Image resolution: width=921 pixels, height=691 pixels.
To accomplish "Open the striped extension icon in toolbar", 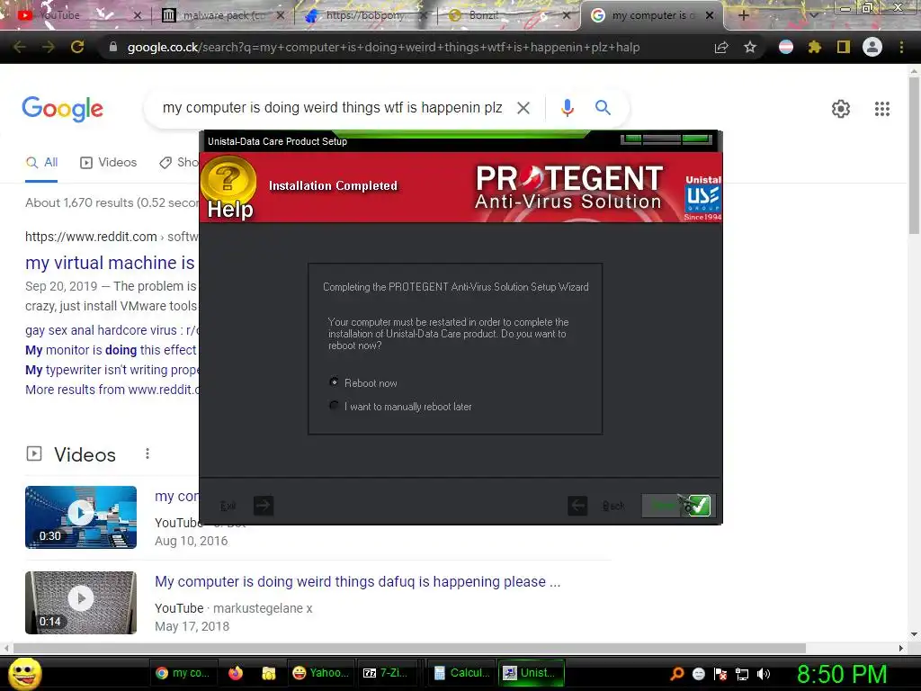I will tap(786, 47).
